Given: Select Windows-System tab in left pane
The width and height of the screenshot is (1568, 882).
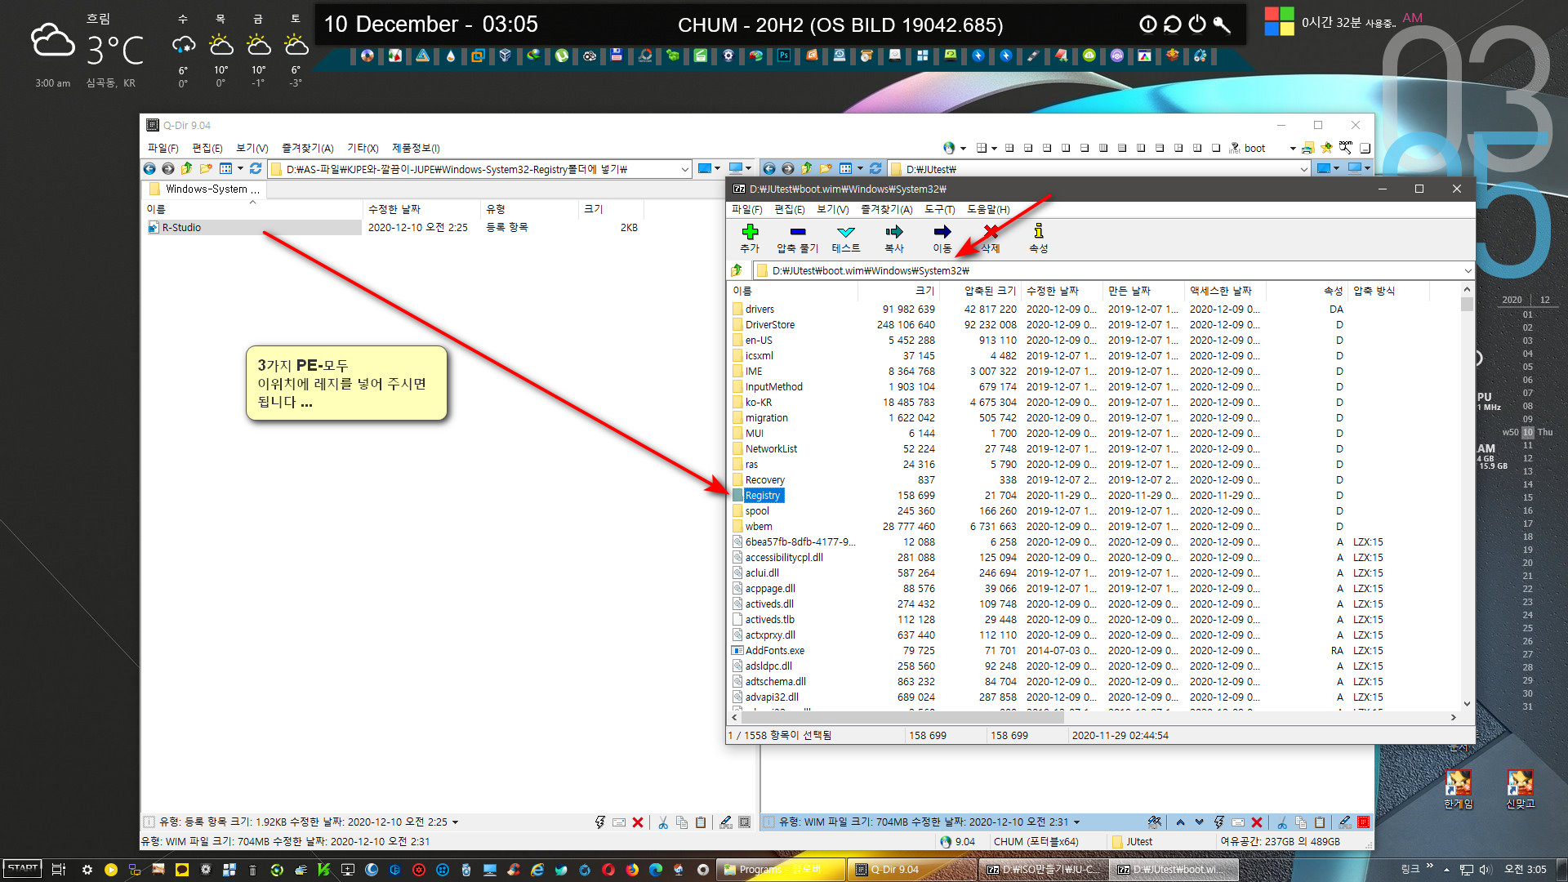Looking at the screenshot, I should [206, 189].
